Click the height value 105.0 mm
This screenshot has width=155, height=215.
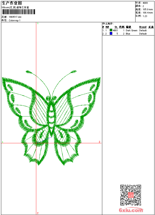pyautogui.click(x=147, y=9)
